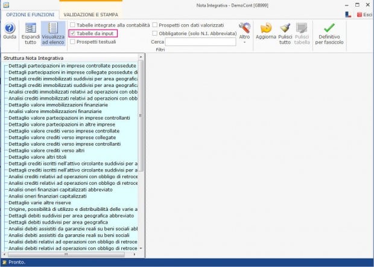This screenshot has width=374, height=267.
Task: Click the Esci exit icon
Action: tap(359, 15)
